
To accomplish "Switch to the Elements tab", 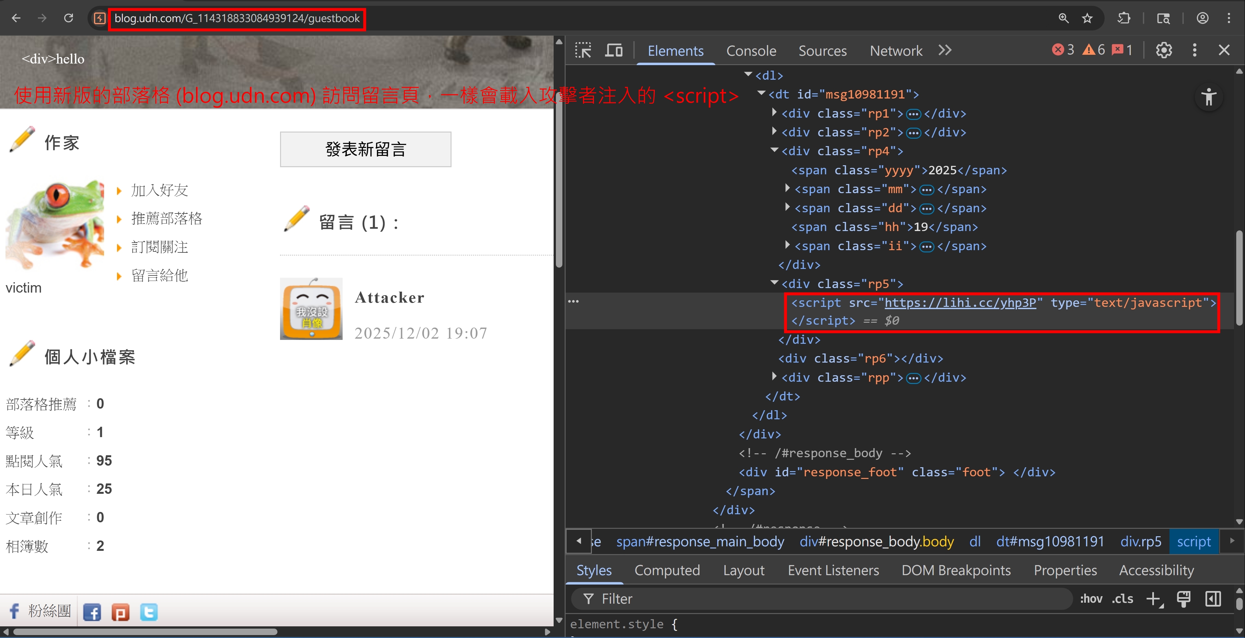I will (675, 51).
